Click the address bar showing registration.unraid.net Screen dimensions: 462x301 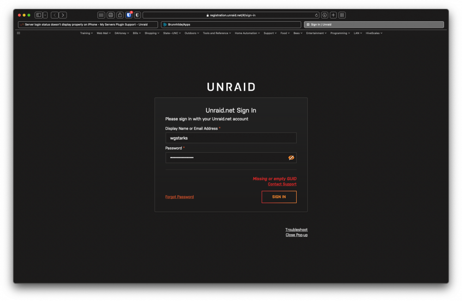[x=231, y=15]
